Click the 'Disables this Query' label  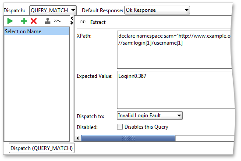click(x=146, y=127)
